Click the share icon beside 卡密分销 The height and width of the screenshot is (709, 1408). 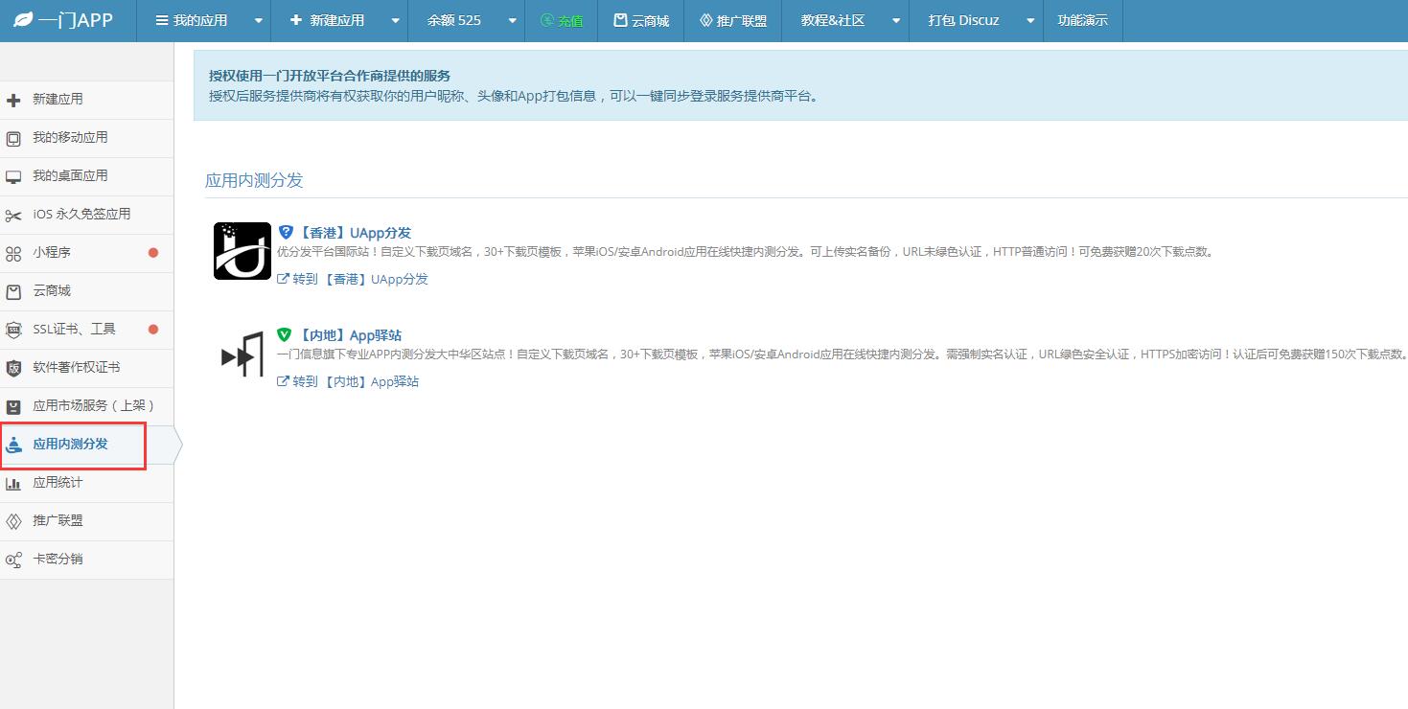pyautogui.click(x=13, y=560)
